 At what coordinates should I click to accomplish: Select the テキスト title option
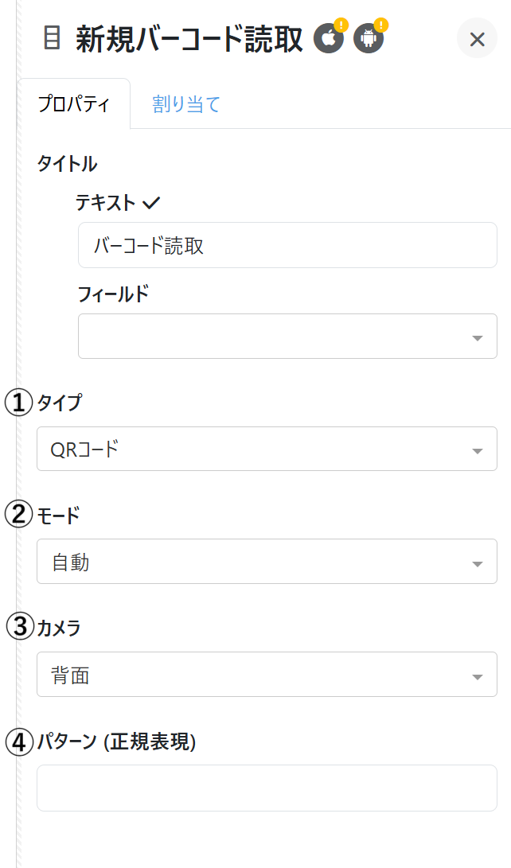coord(106,203)
